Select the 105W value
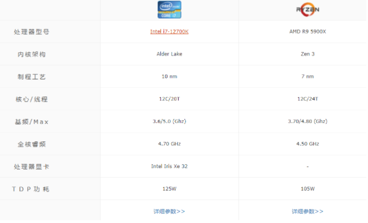This screenshot has height=223, width=368. [x=308, y=189]
